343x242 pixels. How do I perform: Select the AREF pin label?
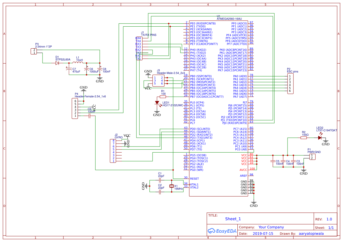coord(244,176)
